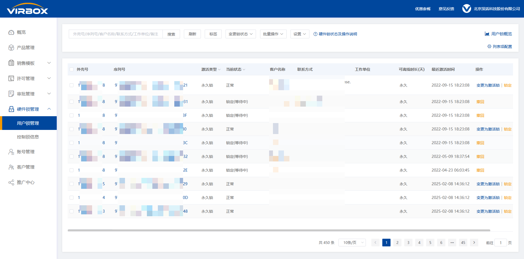
Task: Click the 推广中心 share icon
Action: (11, 183)
